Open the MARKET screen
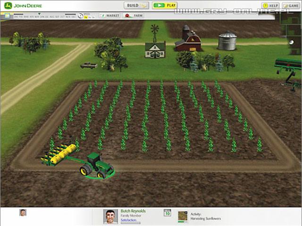The height and width of the screenshot is (226, 302). tap(110, 16)
